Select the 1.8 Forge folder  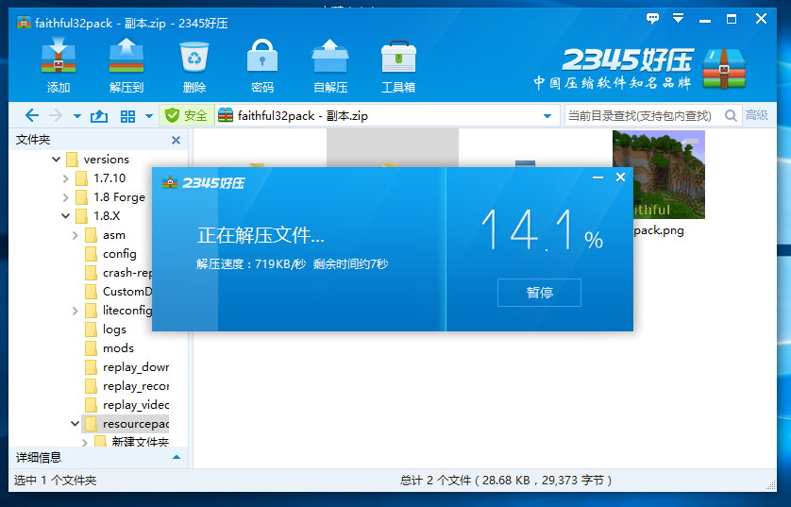[110, 197]
